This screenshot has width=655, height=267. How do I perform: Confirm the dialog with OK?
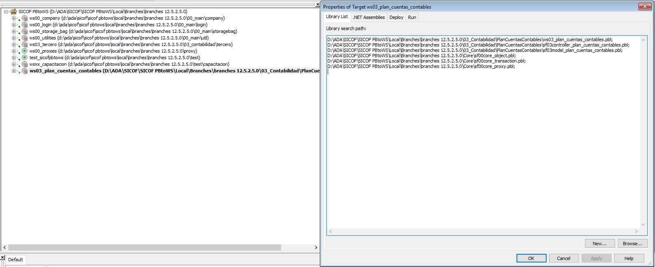click(531, 258)
